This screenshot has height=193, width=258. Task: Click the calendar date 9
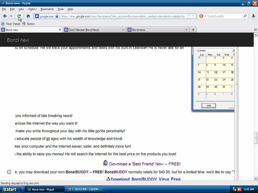(215, 65)
